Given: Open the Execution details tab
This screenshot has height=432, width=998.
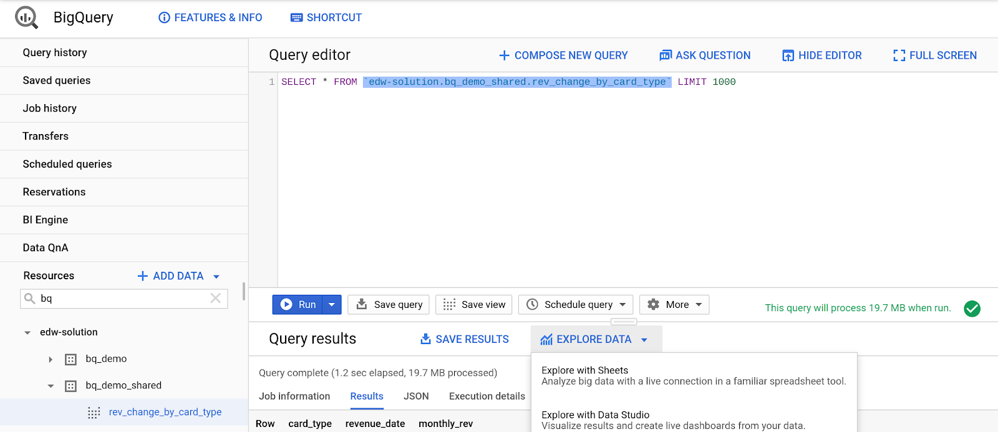Looking at the screenshot, I should [x=487, y=396].
